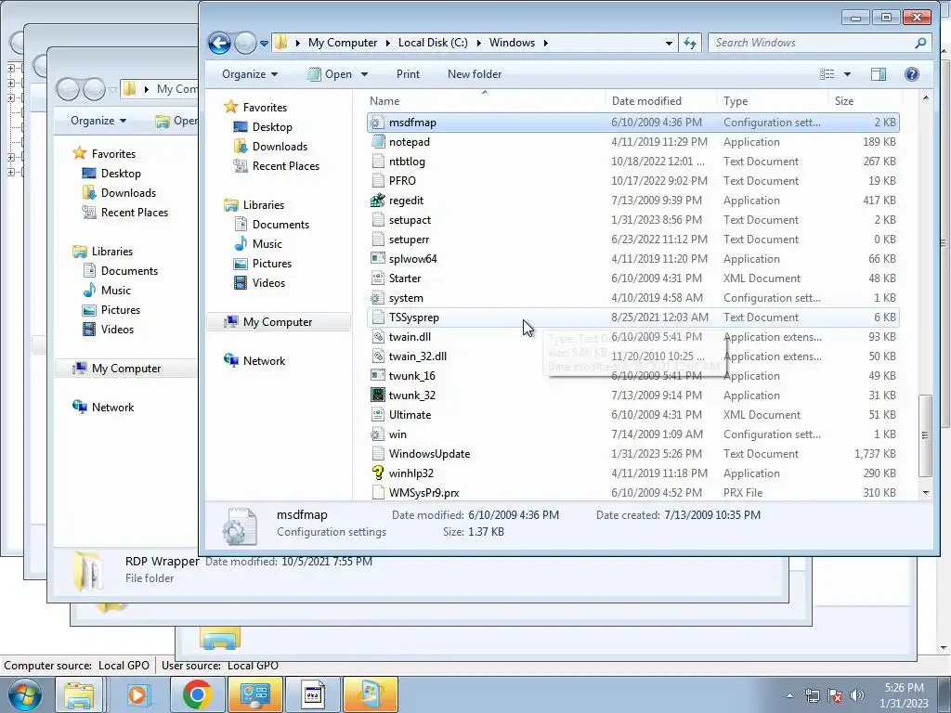The image size is (951, 713).
Task: Show hidden tray icons arrow
Action: point(789,695)
